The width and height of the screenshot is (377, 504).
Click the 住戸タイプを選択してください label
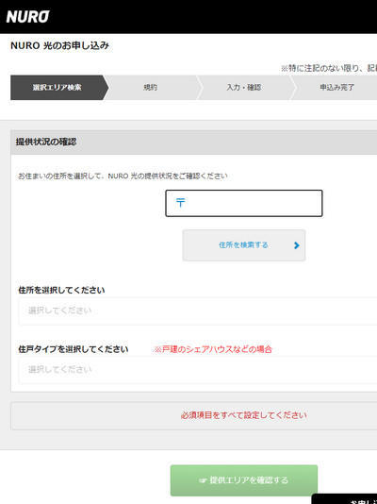[x=74, y=349]
